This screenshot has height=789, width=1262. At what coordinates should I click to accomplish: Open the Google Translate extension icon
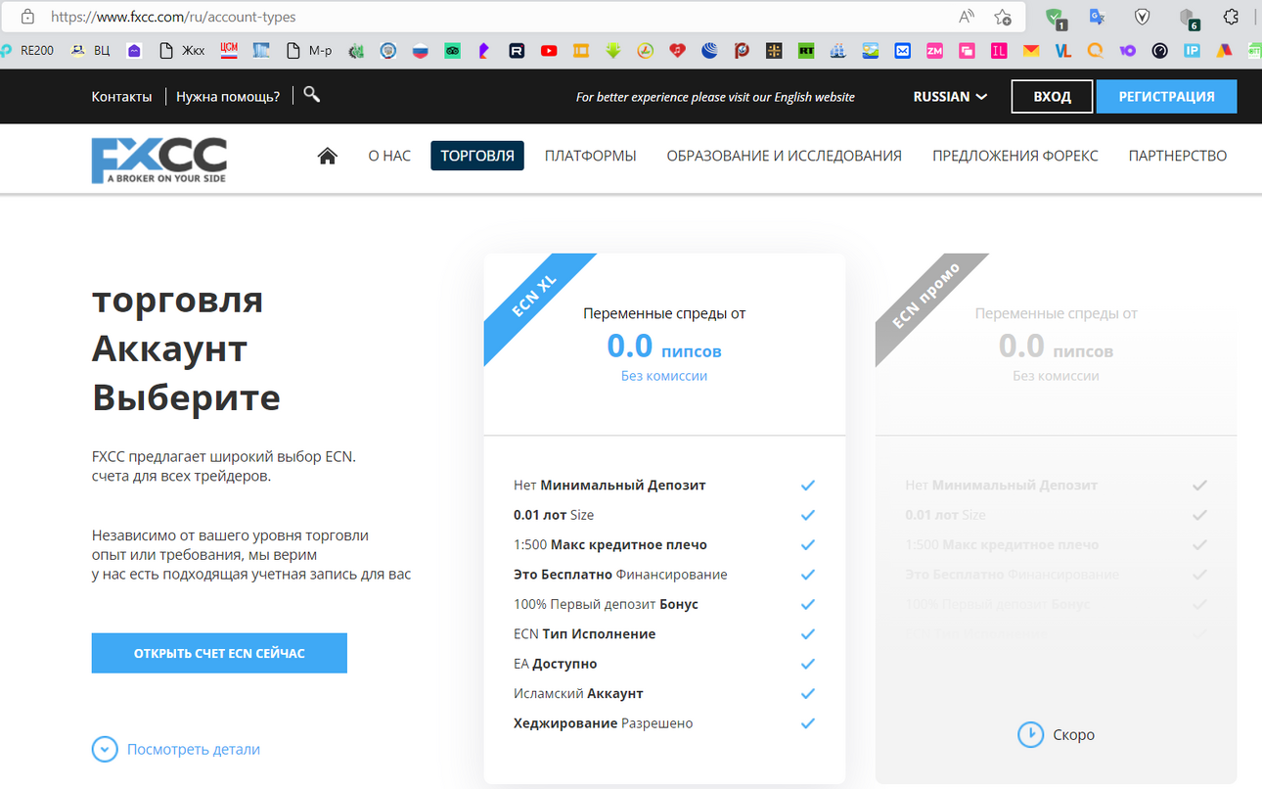(x=1098, y=17)
